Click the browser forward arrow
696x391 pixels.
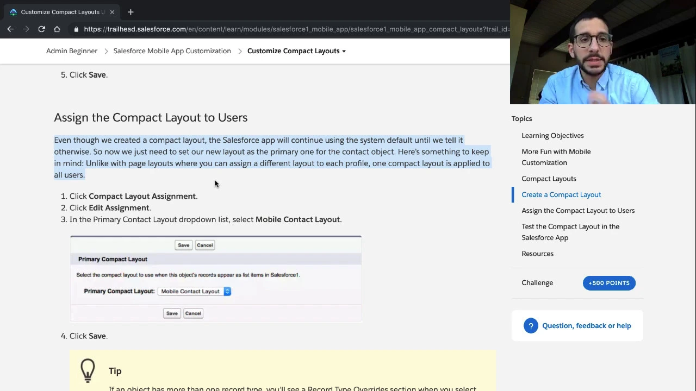[x=26, y=29]
